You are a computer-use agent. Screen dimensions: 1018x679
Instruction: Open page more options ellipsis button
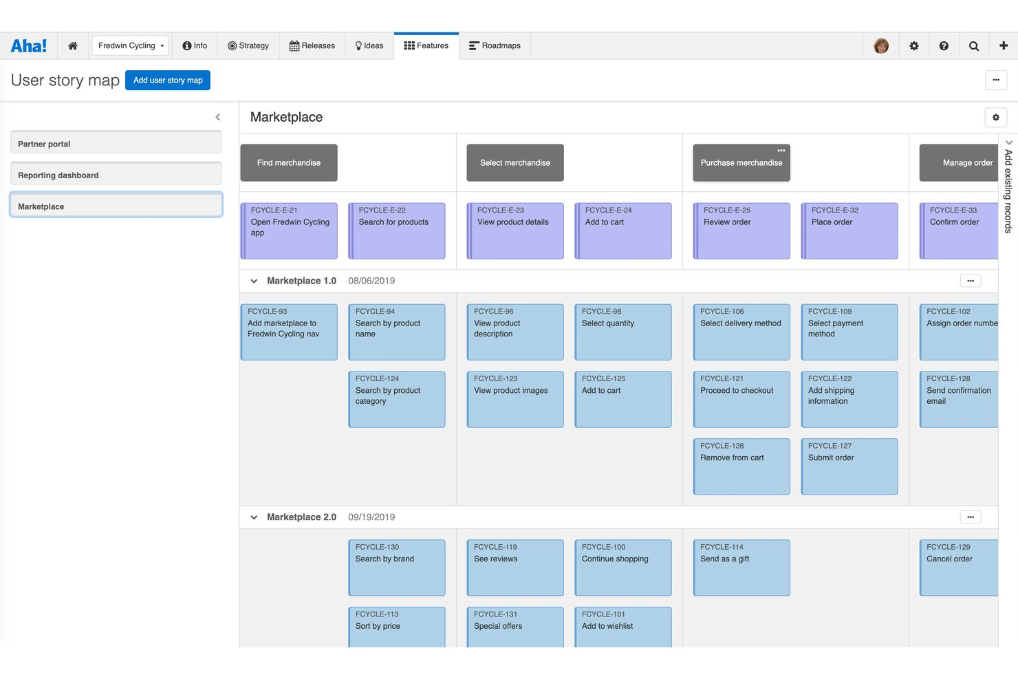[996, 80]
